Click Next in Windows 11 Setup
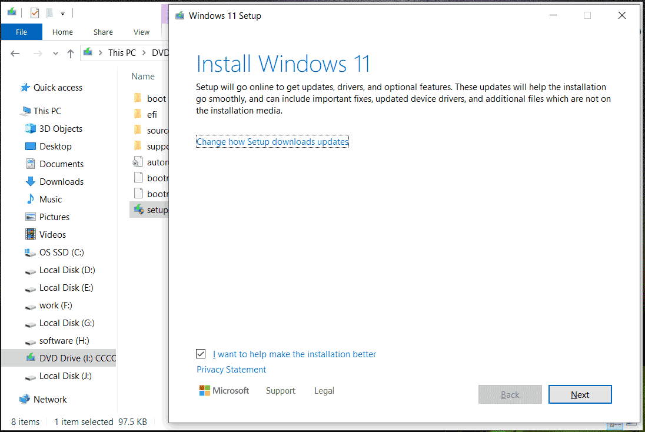This screenshot has height=432, width=645. [x=580, y=394]
